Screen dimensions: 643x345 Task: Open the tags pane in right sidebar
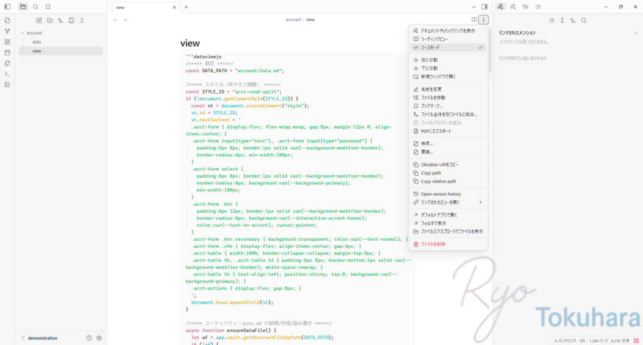click(x=525, y=7)
